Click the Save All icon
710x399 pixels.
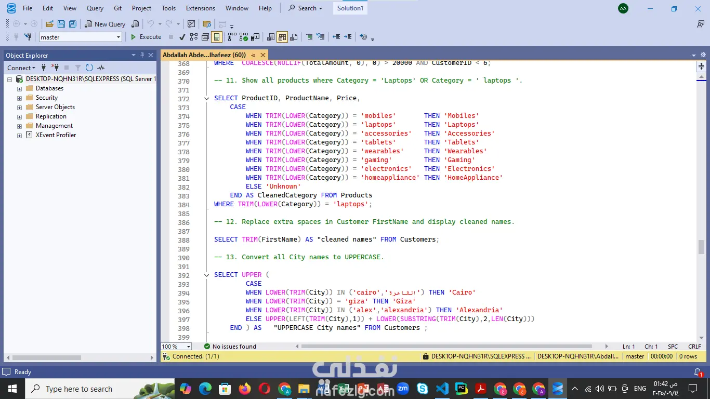[x=73, y=24]
